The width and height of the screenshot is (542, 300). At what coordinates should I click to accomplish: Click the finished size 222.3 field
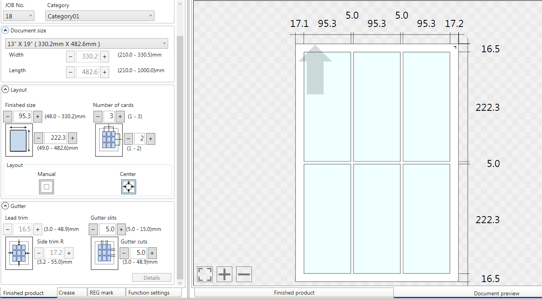pyautogui.click(x=56, y=138)
